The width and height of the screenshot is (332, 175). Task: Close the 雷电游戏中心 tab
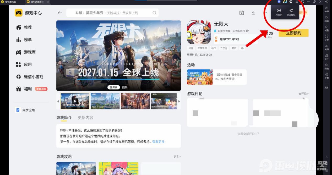pyautogui.click(x=48, y=2)
